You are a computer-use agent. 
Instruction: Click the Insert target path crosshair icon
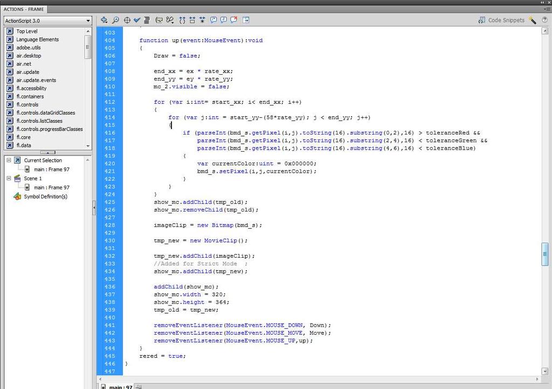point(127,20)
